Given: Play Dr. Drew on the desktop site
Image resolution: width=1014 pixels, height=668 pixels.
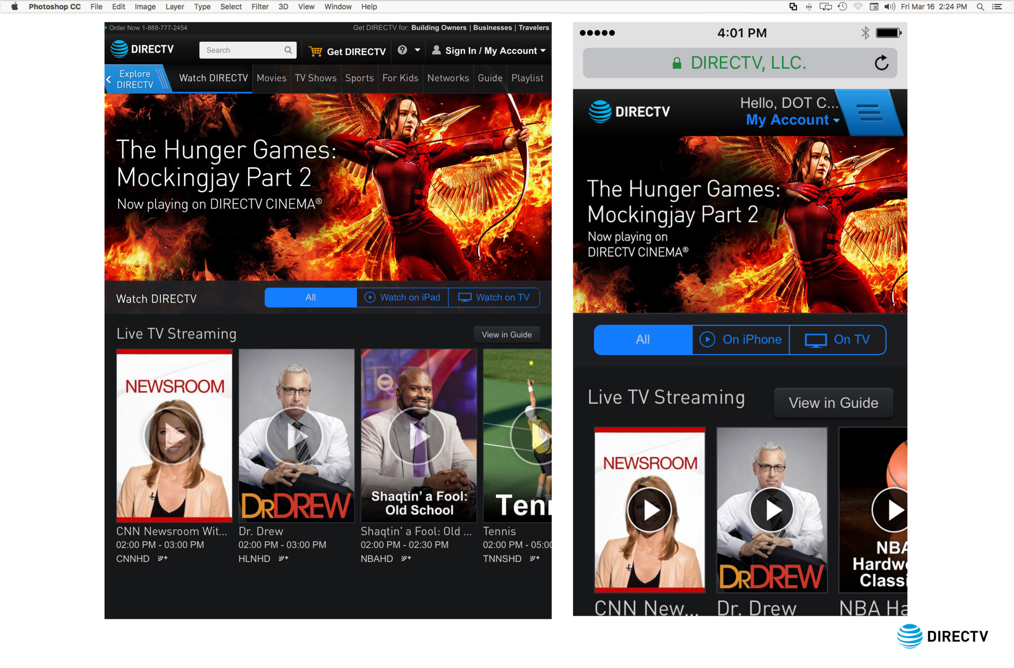Looking at the screenshot, I should click(295, 436).
